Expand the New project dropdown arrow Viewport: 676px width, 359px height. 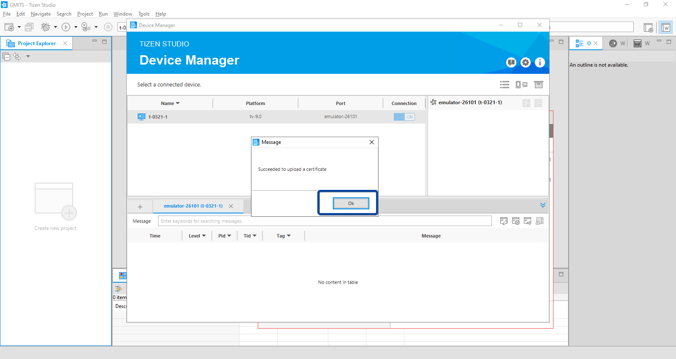pyautogui.click(x=19, y=27)
